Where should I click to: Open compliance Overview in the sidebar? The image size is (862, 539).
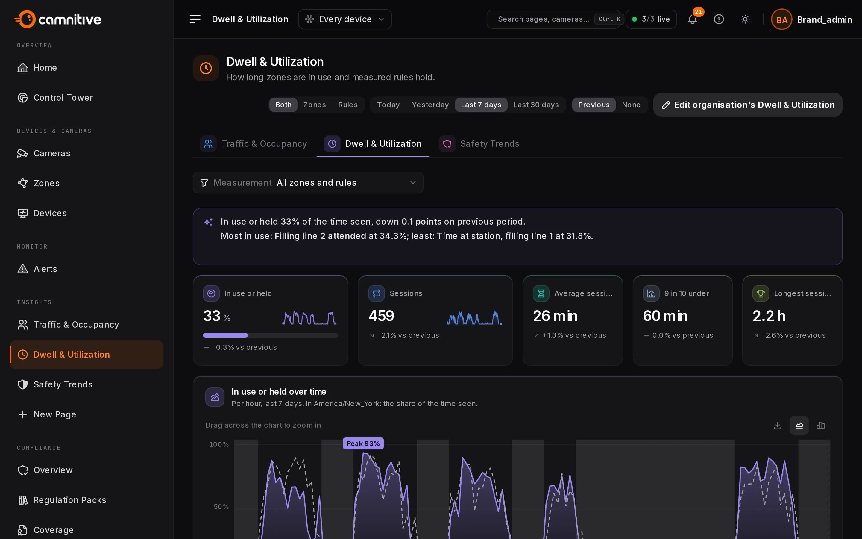86,470
